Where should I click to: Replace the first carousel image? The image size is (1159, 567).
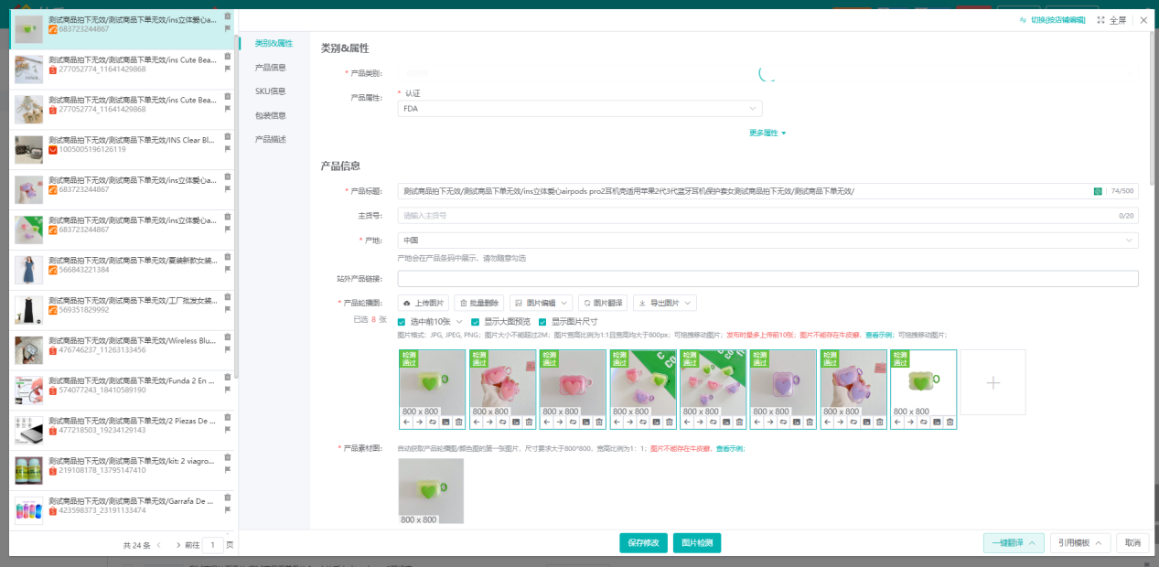(433, 422)
